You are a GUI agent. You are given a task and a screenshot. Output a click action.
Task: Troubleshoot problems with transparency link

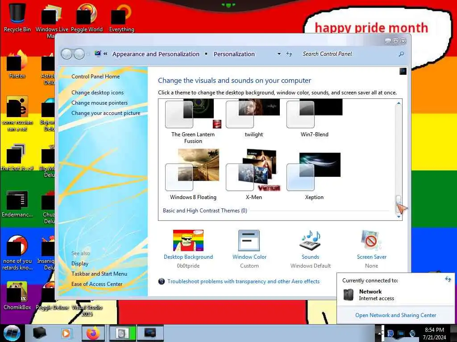[x=243, y=281]
